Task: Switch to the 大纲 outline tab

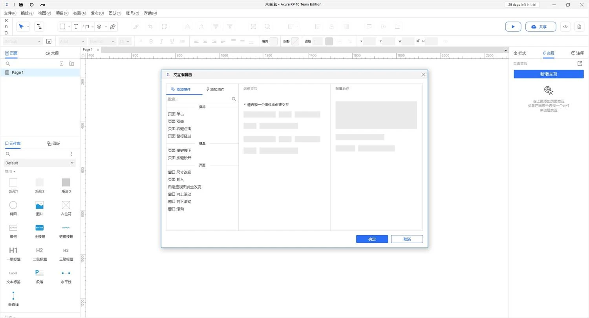Action: pos(52,53)
